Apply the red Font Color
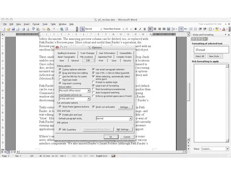This screenshot has height=173, width=231. 224,29
